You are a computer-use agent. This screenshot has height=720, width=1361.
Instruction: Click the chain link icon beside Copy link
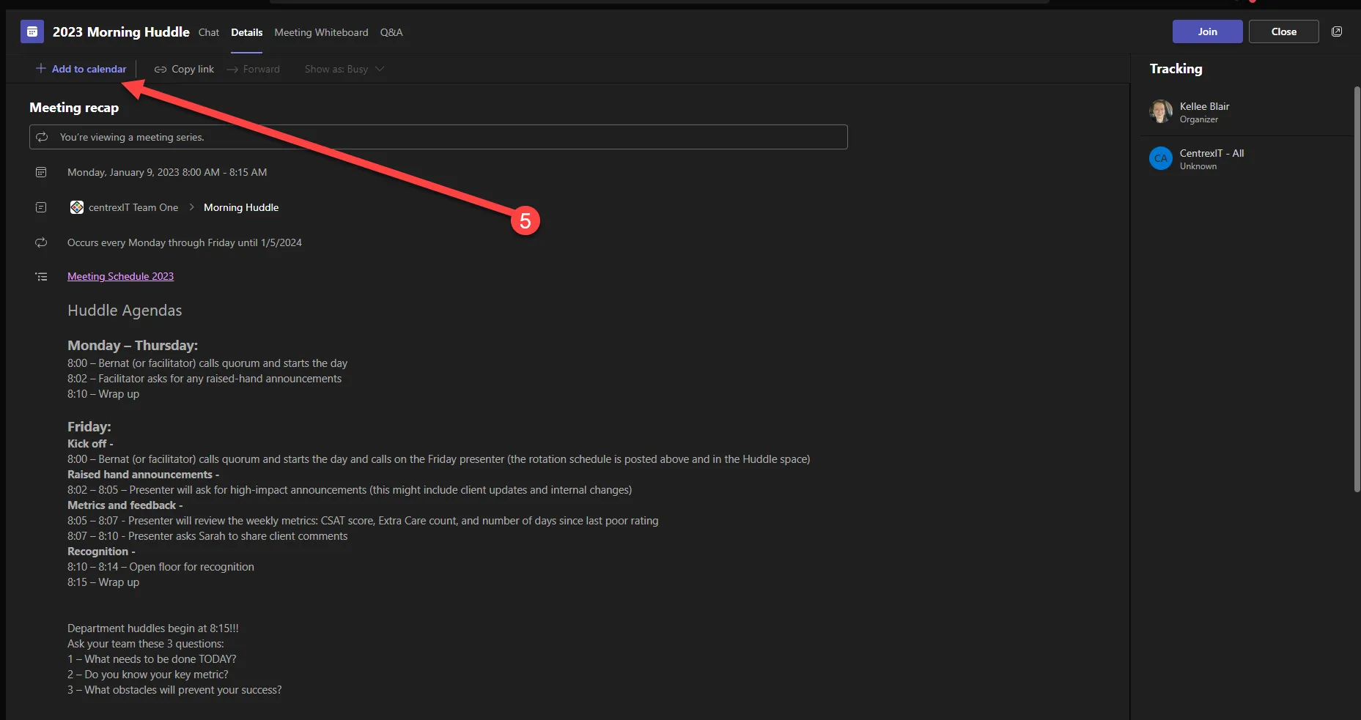pos(160,69)
